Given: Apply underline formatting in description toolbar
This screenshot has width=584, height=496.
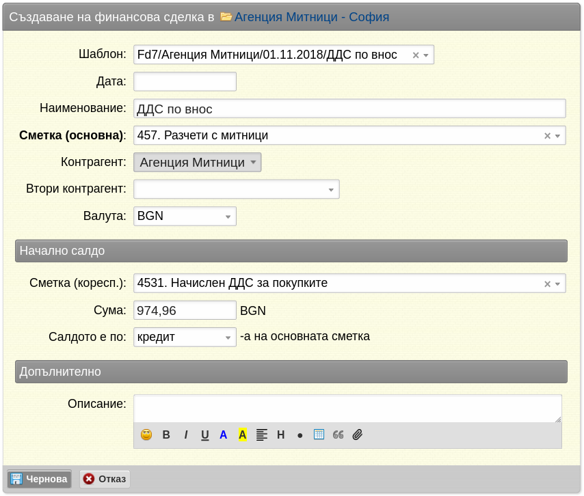Looking at the screenshot, I should point(205,435).
